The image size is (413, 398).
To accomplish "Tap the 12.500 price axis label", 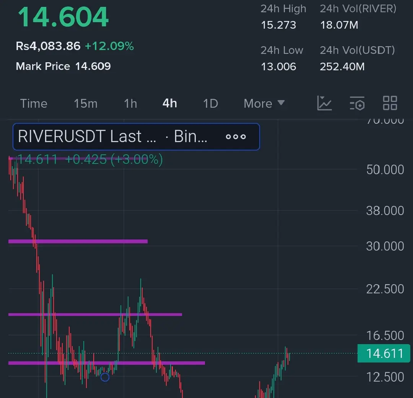I will [385, 377].
